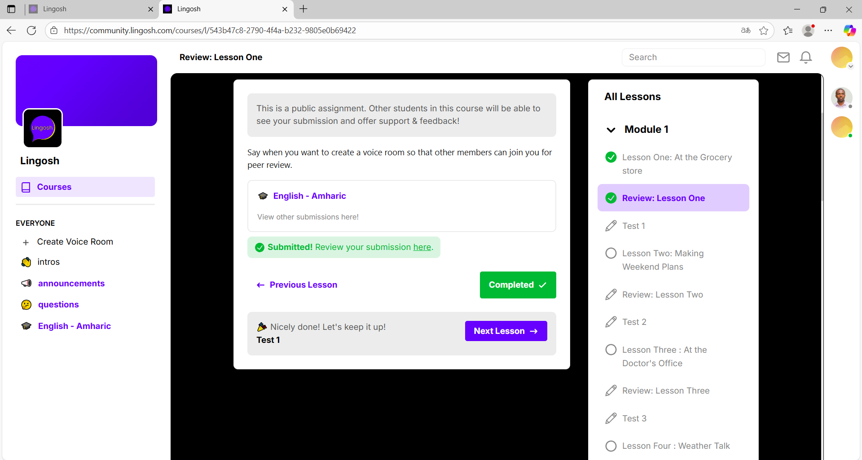Click the thinking-face questions icon
862x460 pixels.
click(26, 305)
